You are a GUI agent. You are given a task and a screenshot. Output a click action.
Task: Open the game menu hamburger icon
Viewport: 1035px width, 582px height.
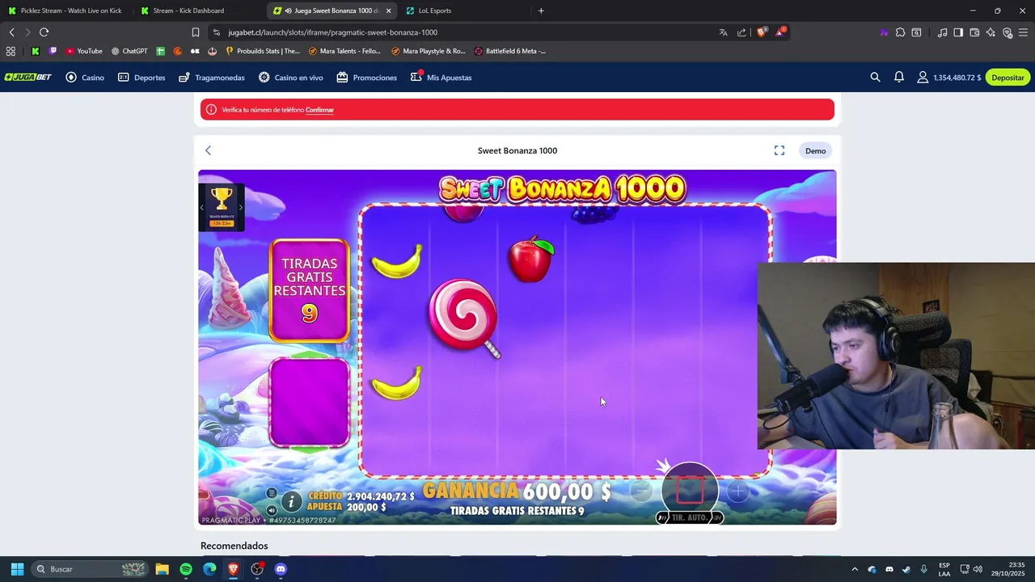tap(272, 493)
